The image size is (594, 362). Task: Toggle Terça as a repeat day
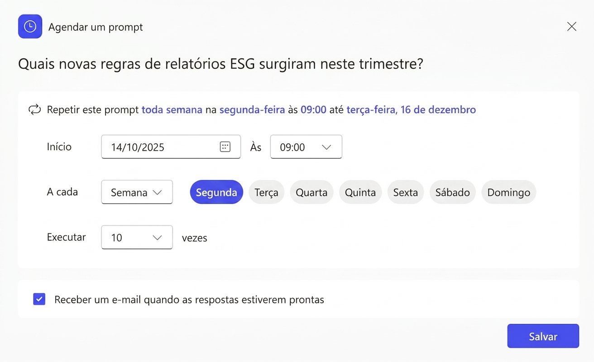point(267,192)
